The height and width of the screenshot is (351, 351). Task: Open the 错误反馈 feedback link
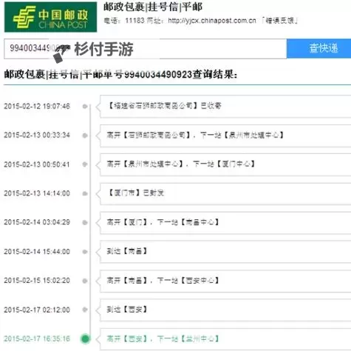pyautogui.click(x=280, y=21)
